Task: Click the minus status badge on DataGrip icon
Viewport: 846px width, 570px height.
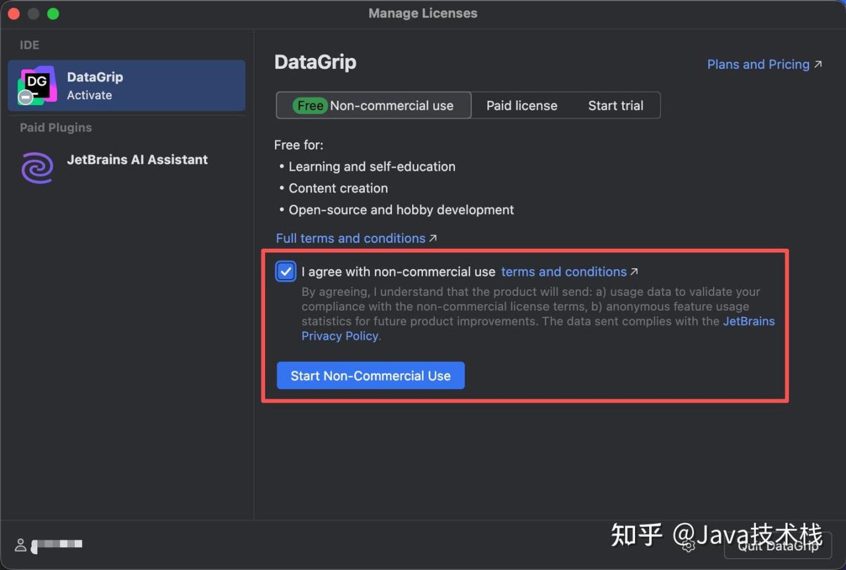Action: (x=25, y=98)
